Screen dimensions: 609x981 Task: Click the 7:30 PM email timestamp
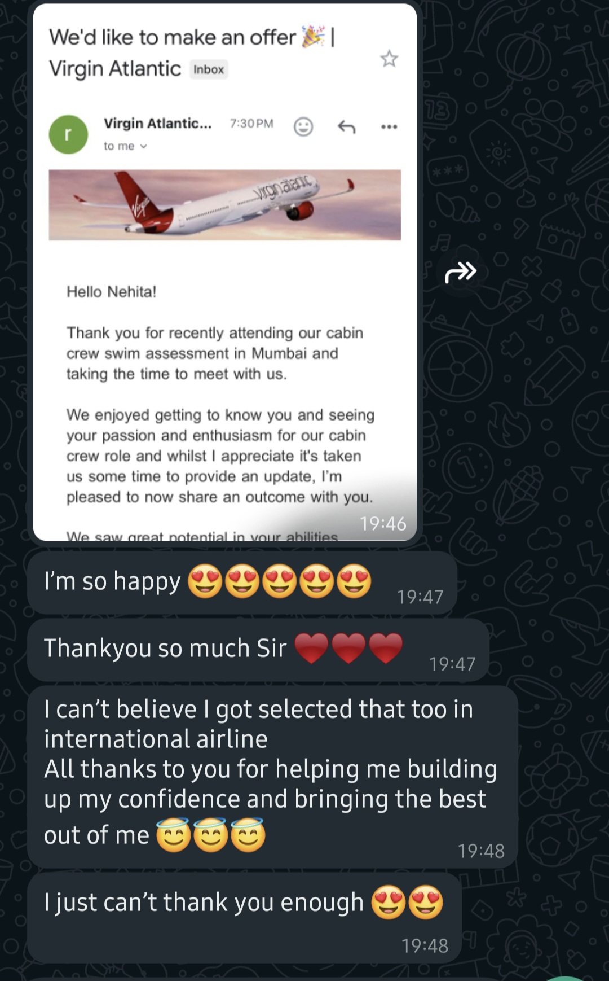[251, 123]
